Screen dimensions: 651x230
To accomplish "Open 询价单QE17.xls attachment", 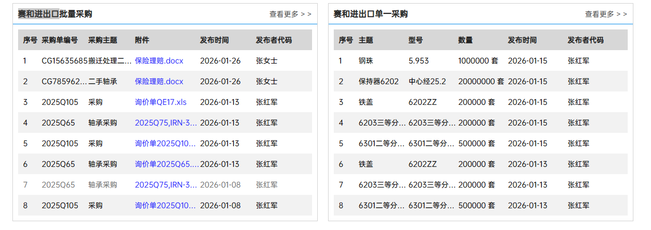I will coord(160,102).
